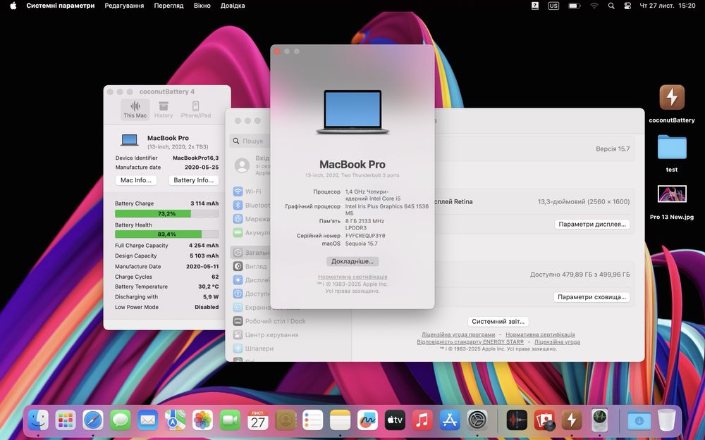Open Apple menu in menu bar

13,6
